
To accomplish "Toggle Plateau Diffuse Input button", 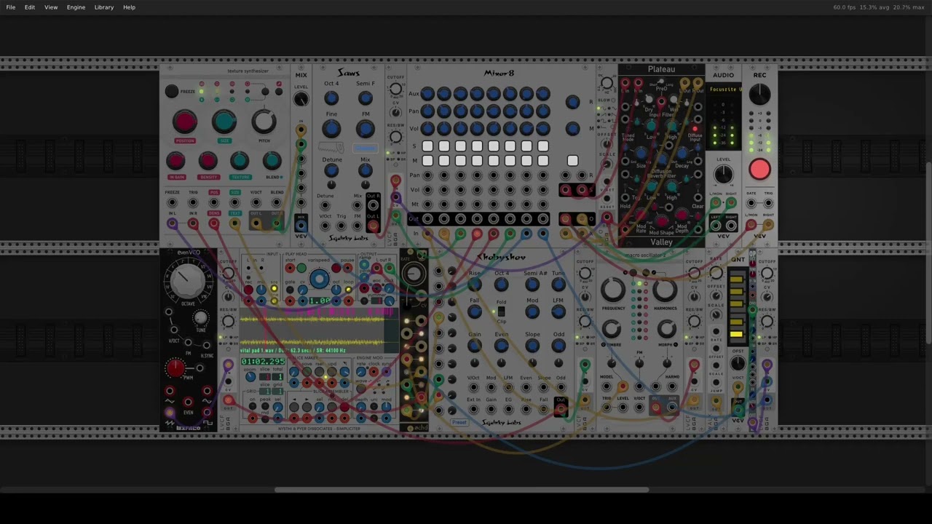I will 695,129.
